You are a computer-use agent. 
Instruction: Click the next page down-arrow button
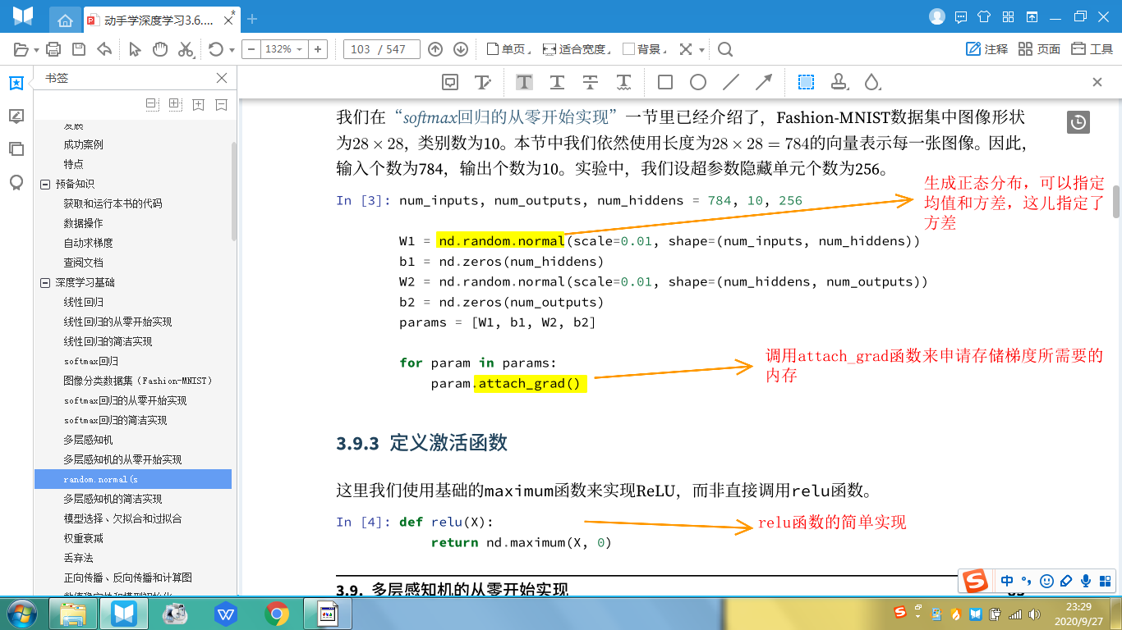tap(462, 49)
